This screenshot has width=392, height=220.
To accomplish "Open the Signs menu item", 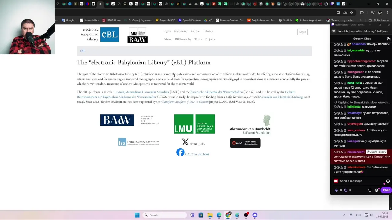I will click(x=167, y=31).
